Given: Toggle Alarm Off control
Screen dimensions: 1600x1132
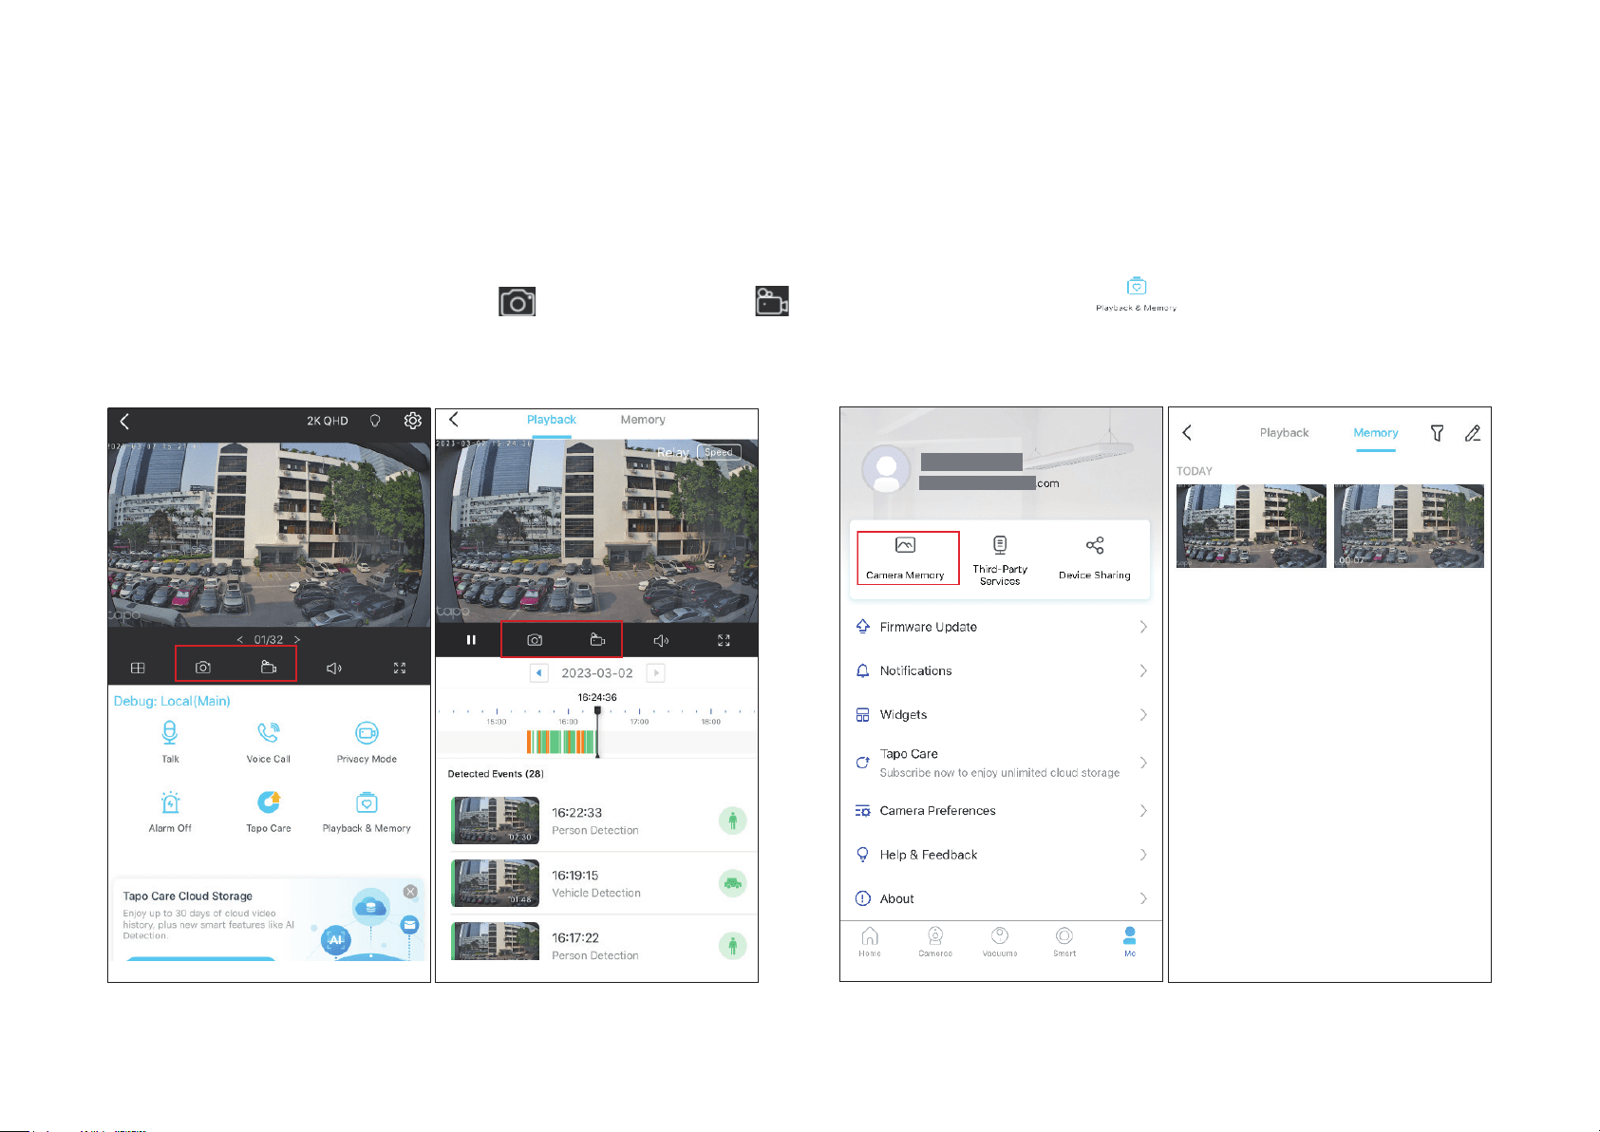Looking at the screenshot, I should 170,811.
